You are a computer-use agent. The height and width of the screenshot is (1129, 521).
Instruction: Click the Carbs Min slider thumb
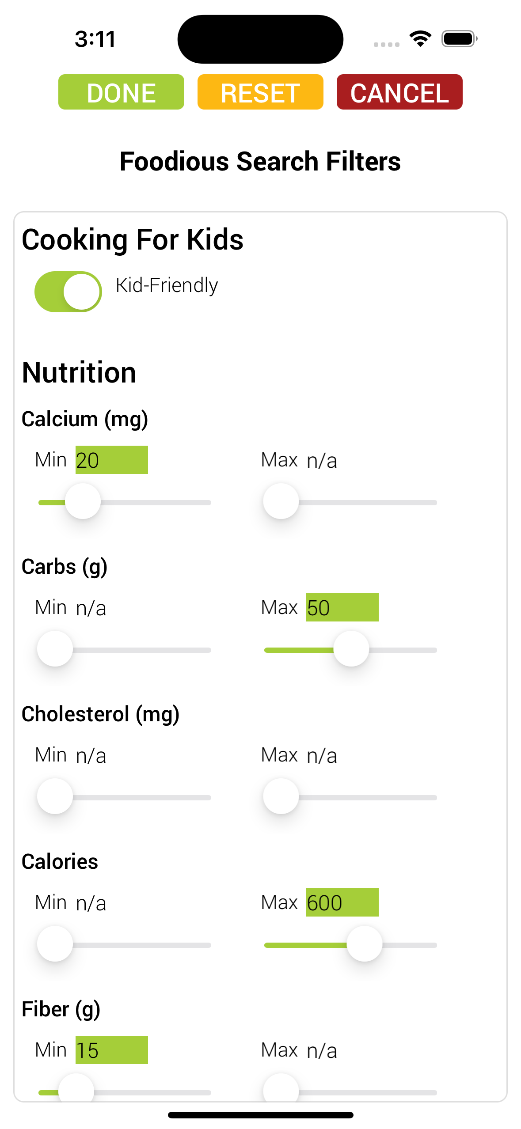tap(55, 649)
